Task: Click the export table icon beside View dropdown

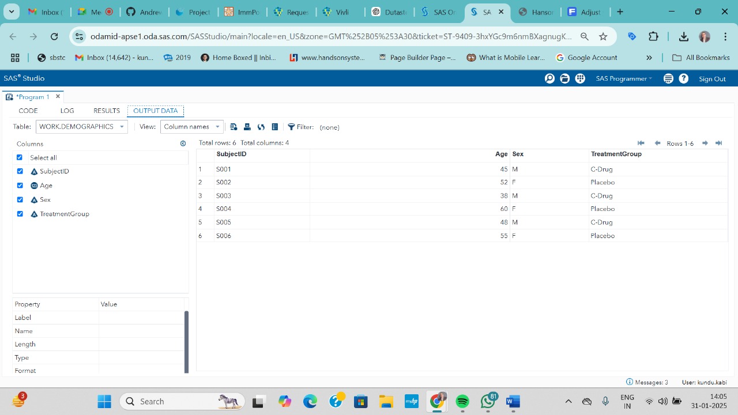Action: [x=234, y=127]
